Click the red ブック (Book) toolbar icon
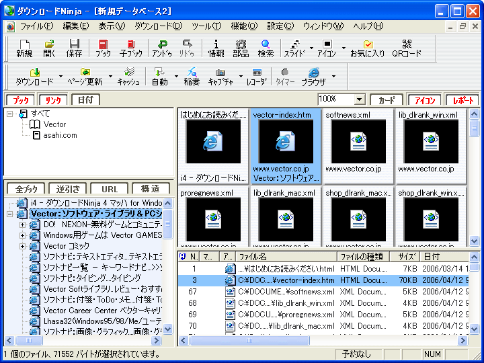 (103, 48)
